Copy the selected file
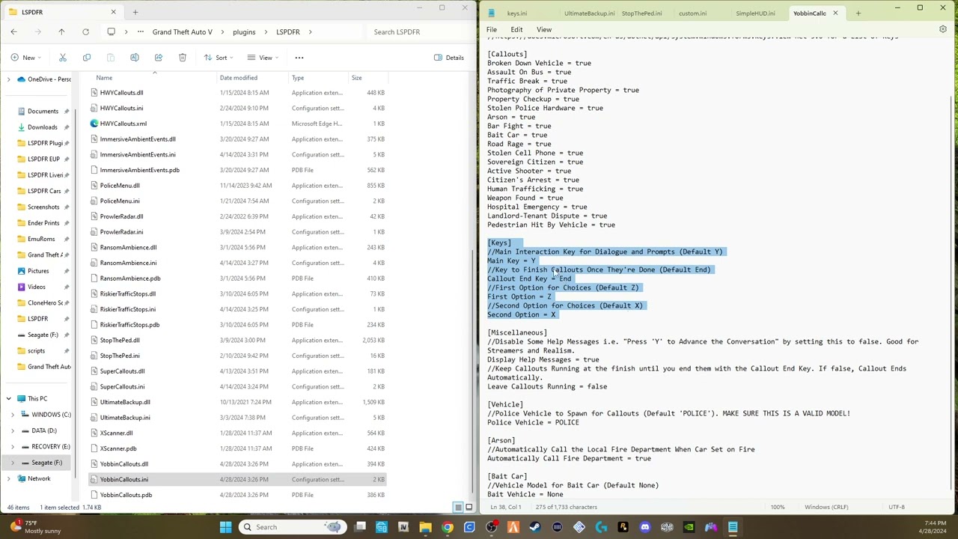Screen dimensions: 958x539 pos(87,58)
